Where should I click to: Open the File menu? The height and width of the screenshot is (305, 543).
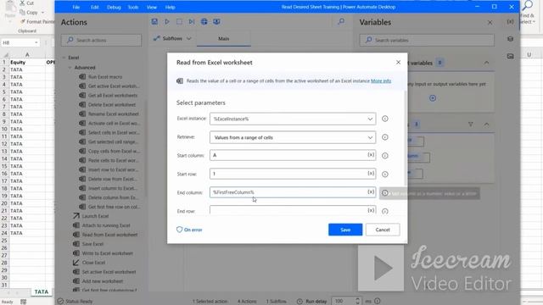[x=76, y=7]
